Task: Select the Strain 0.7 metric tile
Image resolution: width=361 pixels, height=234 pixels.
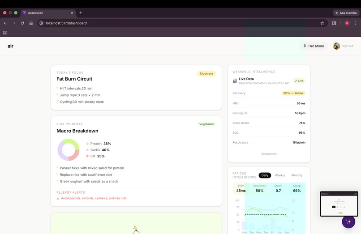Action: tap(278, 188)
